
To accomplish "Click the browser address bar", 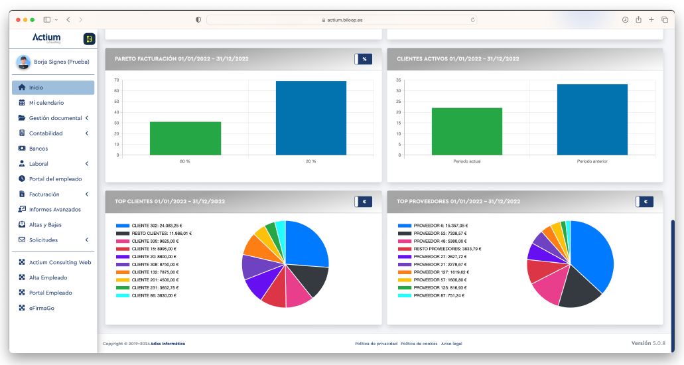I will click(x=342, y=20).
